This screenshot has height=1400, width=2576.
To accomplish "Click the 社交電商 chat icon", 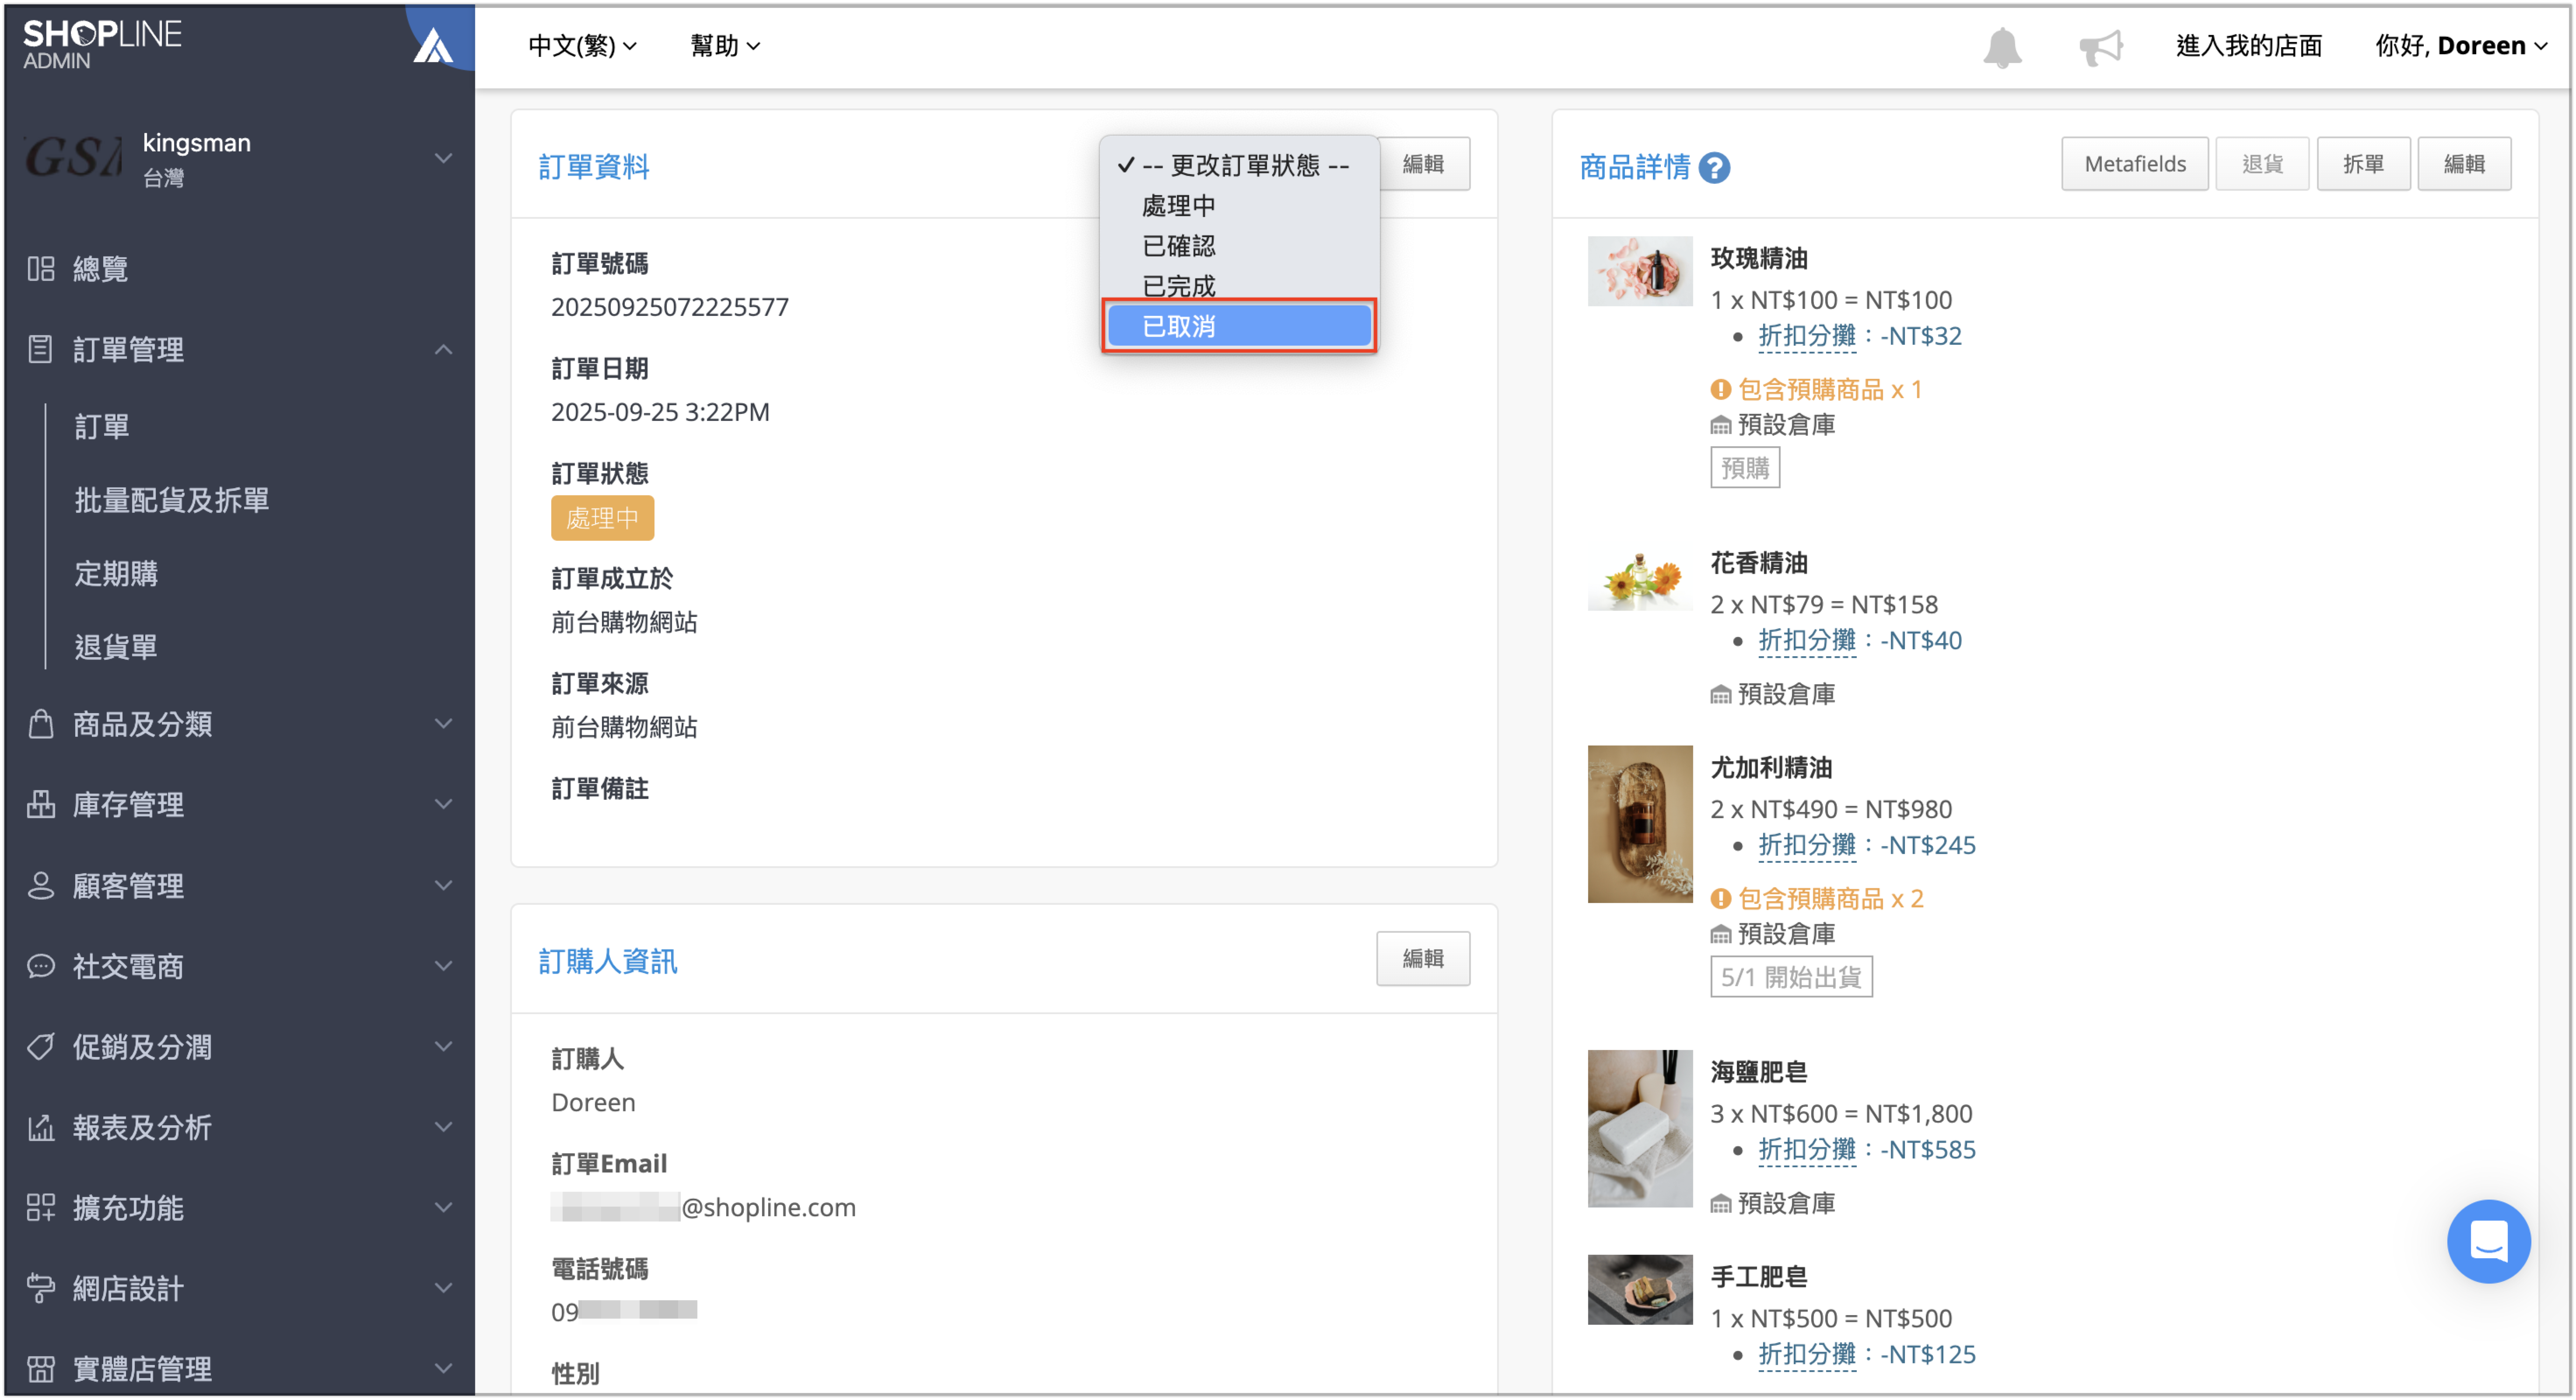I will [x=41, y=966].
